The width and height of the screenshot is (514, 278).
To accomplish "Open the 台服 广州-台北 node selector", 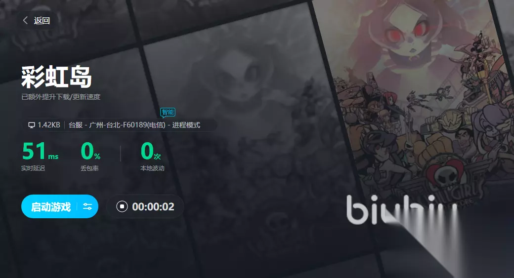I will (x=134, y=125).
